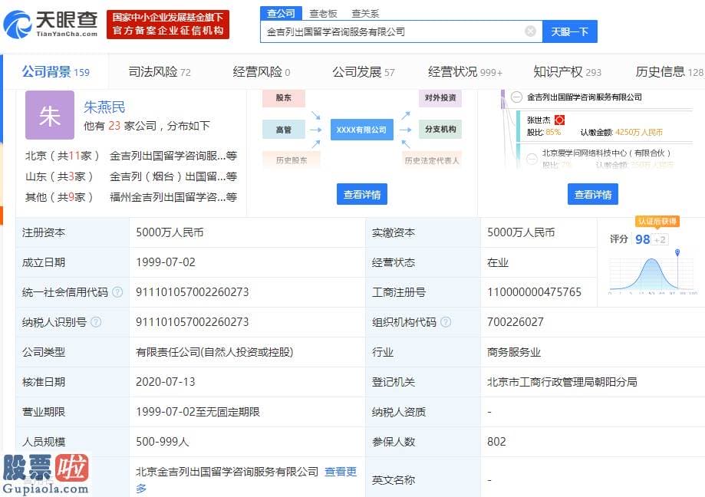Click the TianYanCha logo
Viewport: 705px width, 497px height.
(51, 24)
